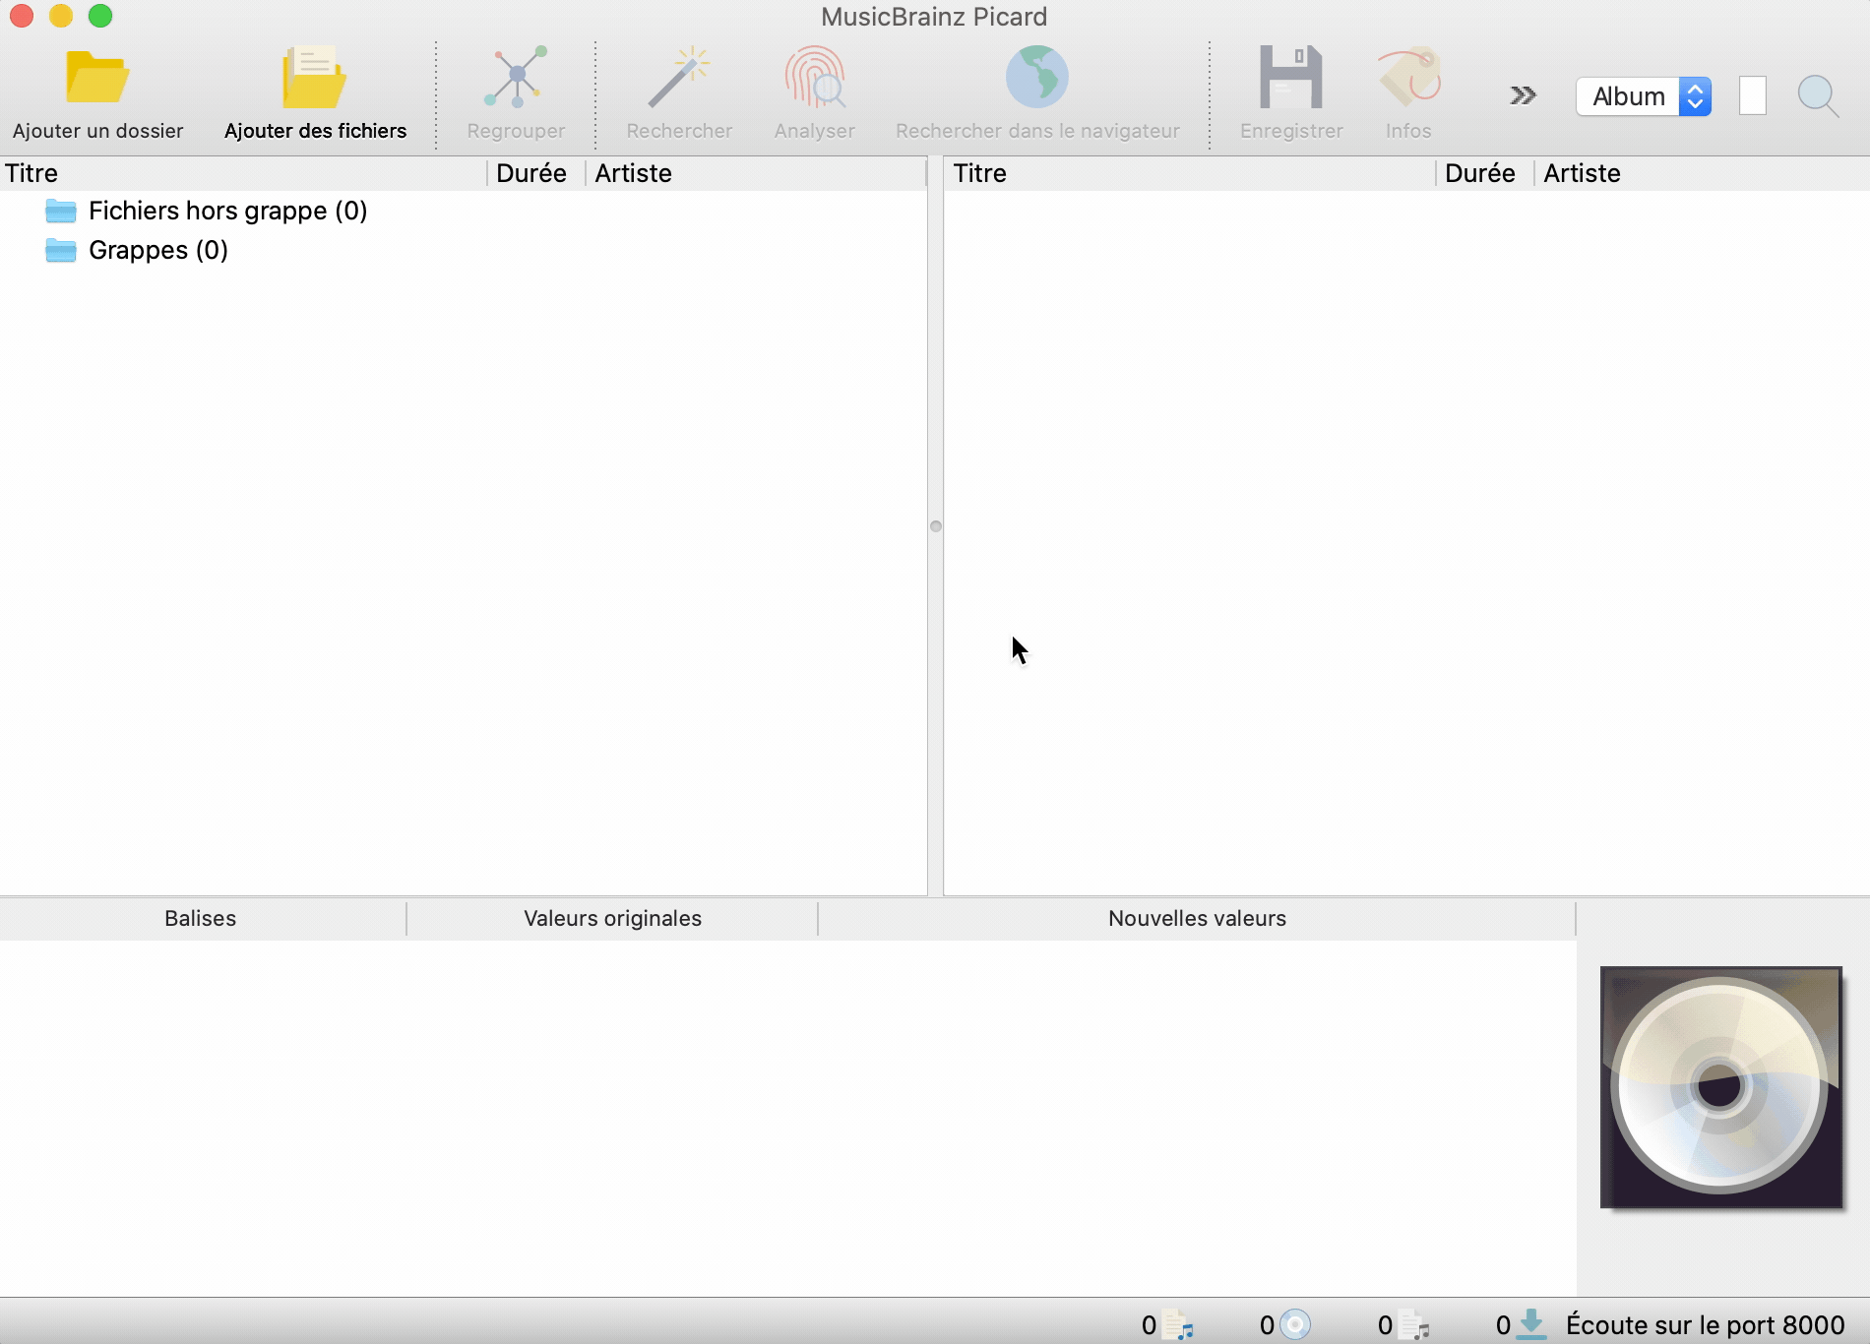Click the magnifying glass search icon

coord(1818,96)
